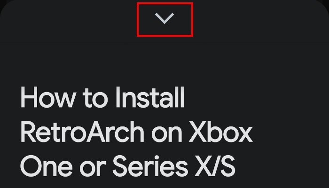Click the dark corner outside the sheet's right edge
329x188 pixels.
pos(327,2)
